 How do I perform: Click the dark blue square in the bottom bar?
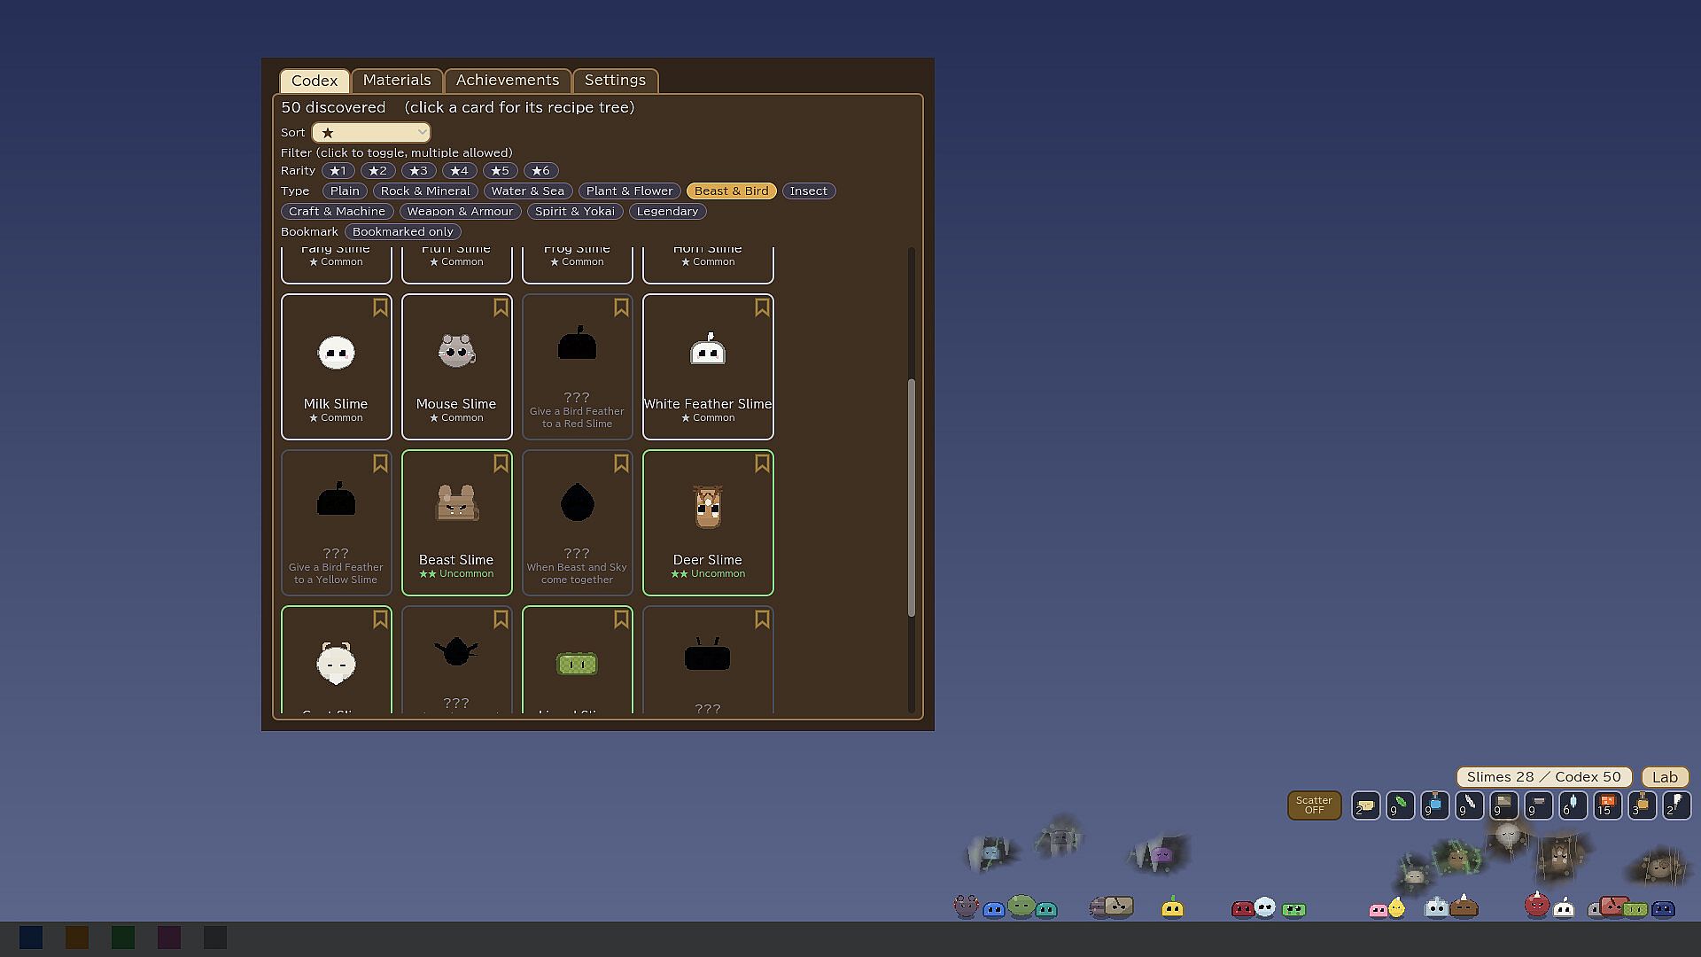pyautogui.click(x=31, y=938)
